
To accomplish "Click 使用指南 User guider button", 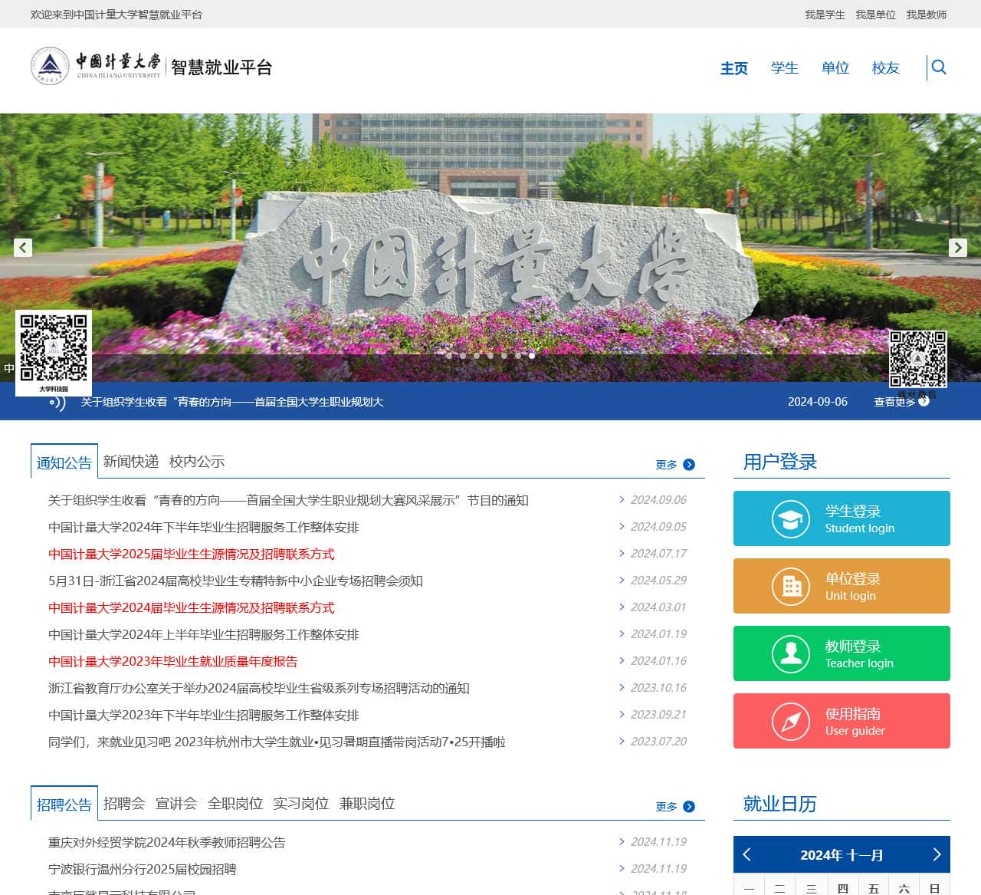I will tap(842, 721).
